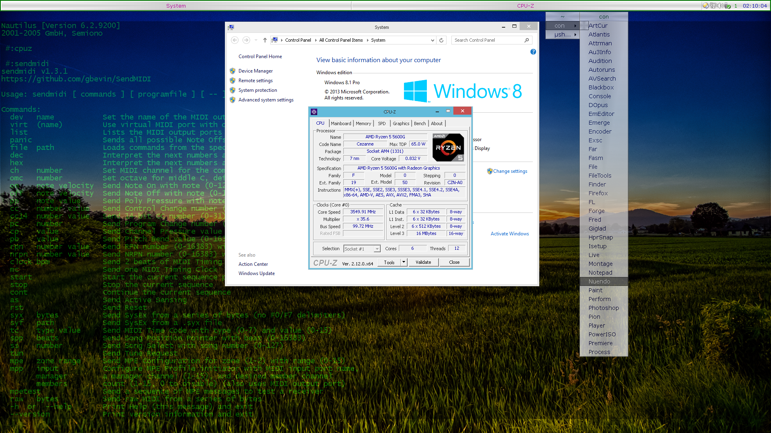Switch to the Graphics tab
This screenshot has height=433, width=771.
pyautogui.click(x=401, y=123)
